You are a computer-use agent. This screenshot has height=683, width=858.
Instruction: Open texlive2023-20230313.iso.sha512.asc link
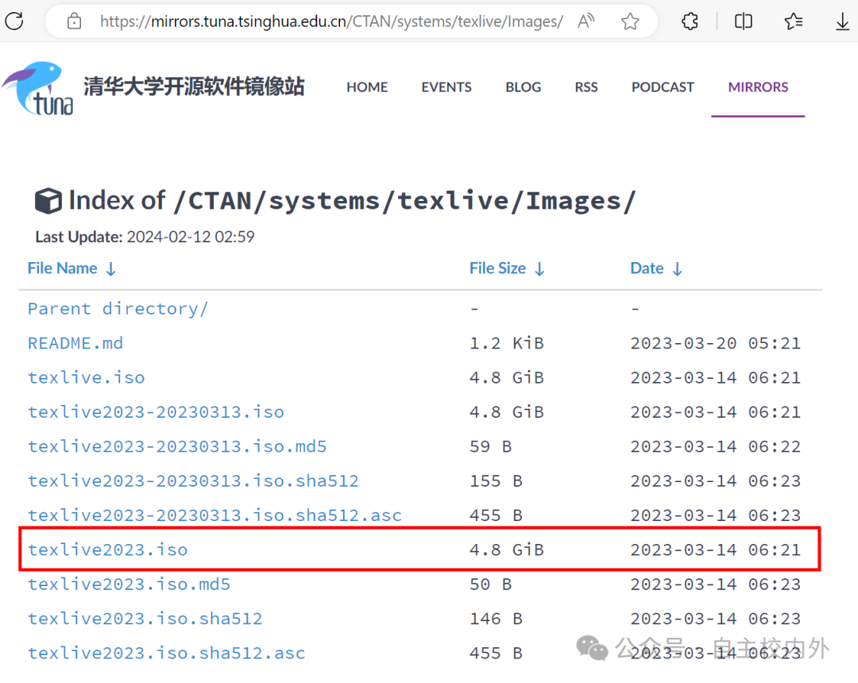[x=215, y=515]
